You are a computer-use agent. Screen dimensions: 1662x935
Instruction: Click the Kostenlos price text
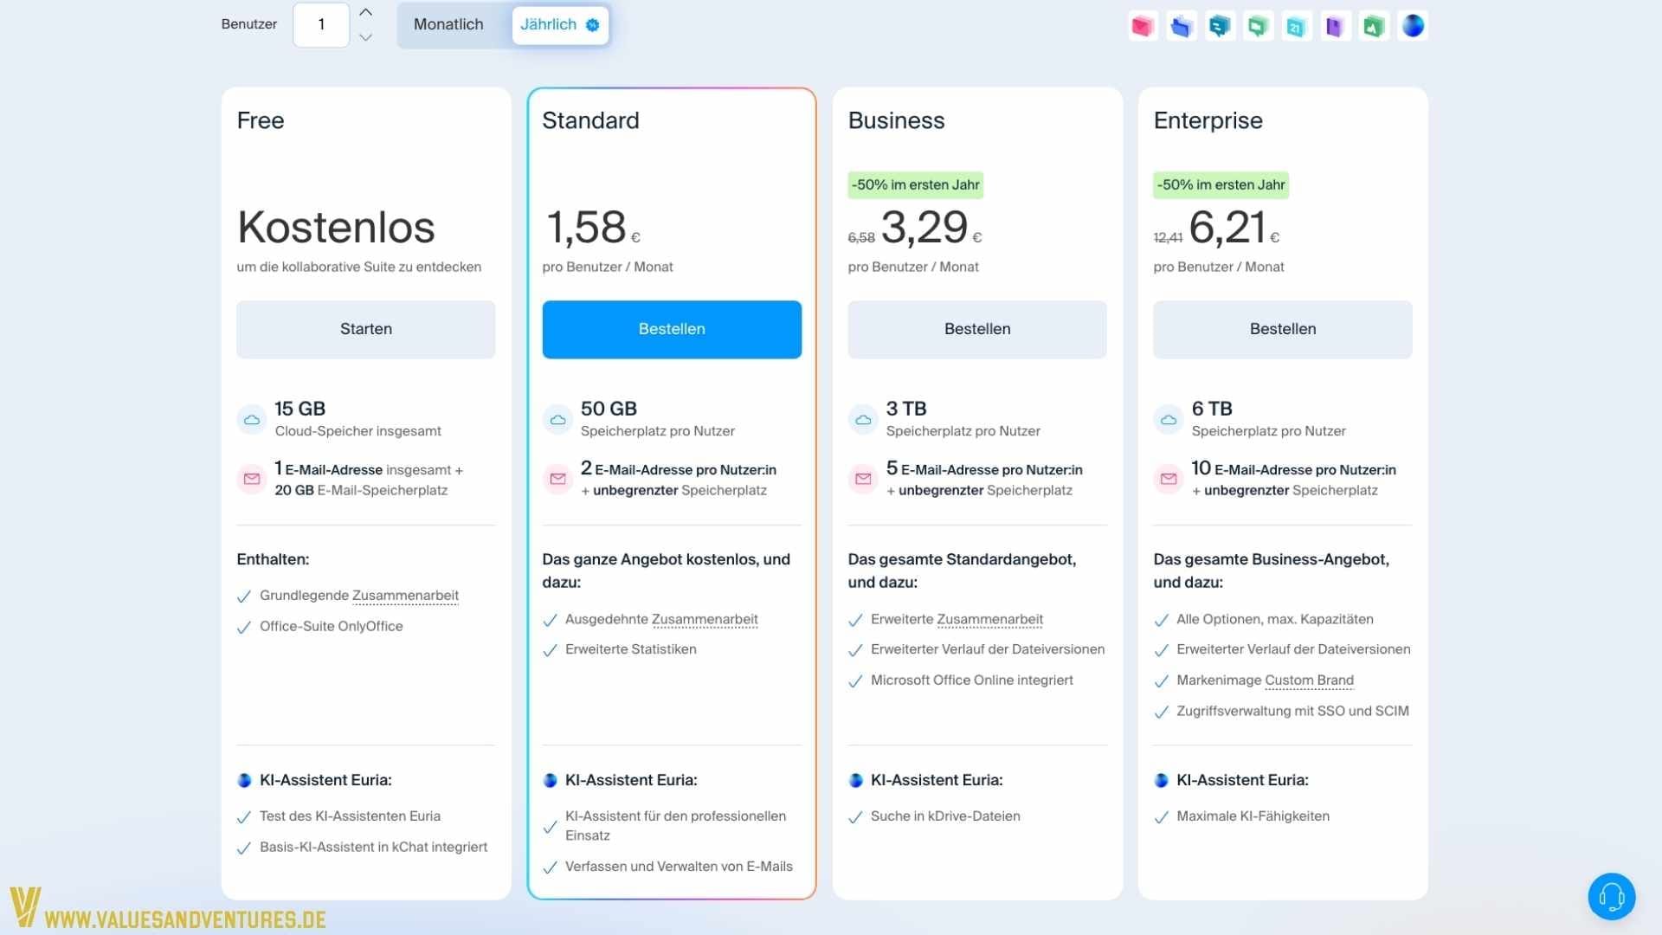[x=336, y=227]
